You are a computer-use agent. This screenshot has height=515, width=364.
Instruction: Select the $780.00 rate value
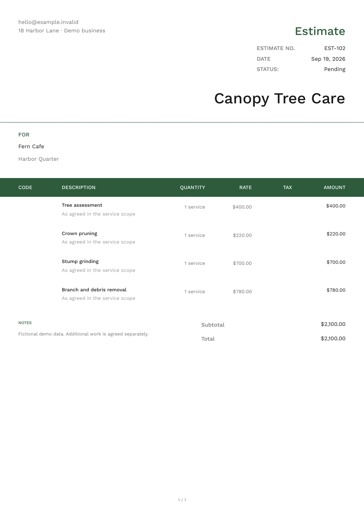tap(242, 292)
